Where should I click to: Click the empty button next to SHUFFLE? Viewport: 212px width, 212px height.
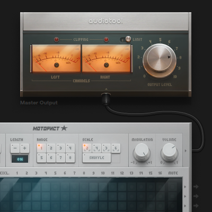coord(116,158)
